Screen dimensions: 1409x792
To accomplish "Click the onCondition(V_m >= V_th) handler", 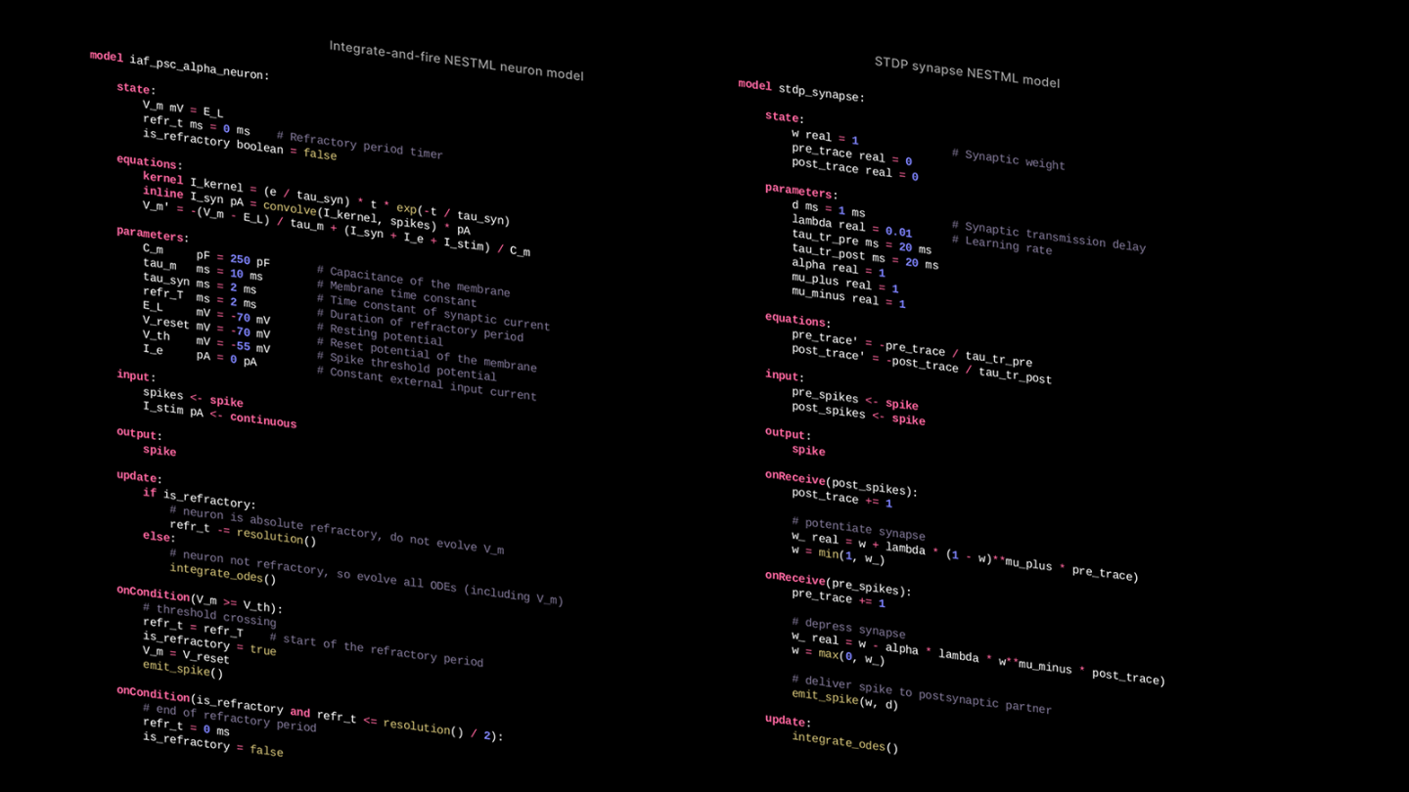I will (196, 594).
